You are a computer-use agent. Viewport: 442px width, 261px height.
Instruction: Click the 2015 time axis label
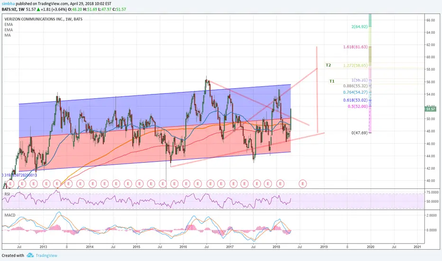[137, 247]
